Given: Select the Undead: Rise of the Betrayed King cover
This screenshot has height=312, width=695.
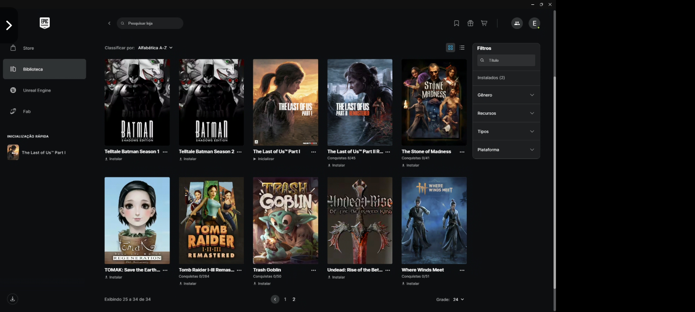Looking at the screenshot, I should (x=360, y=220).
